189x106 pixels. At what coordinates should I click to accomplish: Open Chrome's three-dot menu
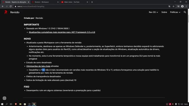[x=186, y=6]
